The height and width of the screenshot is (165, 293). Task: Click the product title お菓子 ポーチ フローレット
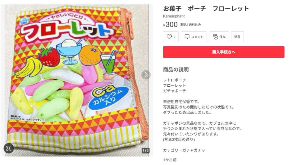[x=206, y=9]
